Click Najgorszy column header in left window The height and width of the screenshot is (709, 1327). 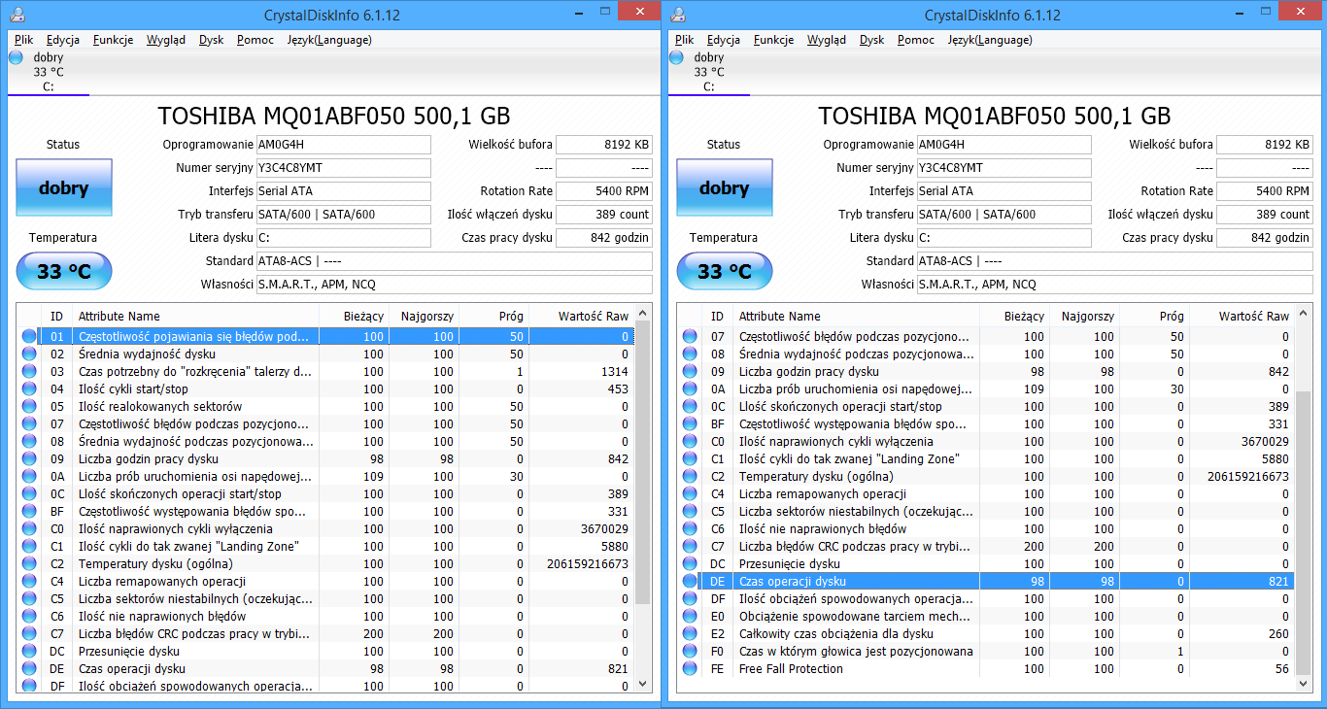[425, 317]
